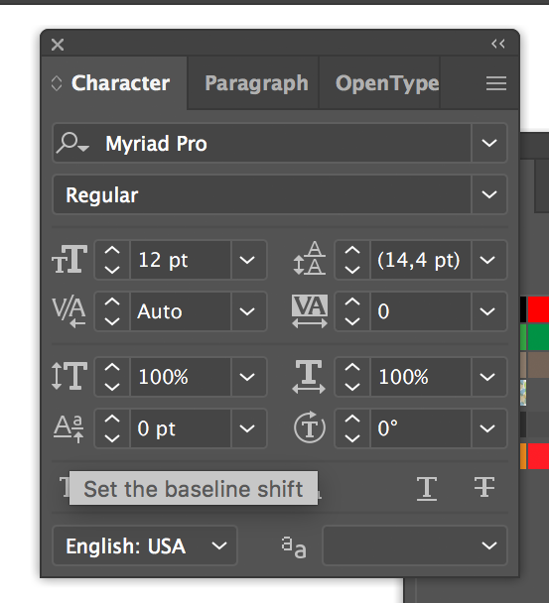Collapse panel with double-arrow icon
The height and width of the screenshot is (603, 549).
(497, 44)
